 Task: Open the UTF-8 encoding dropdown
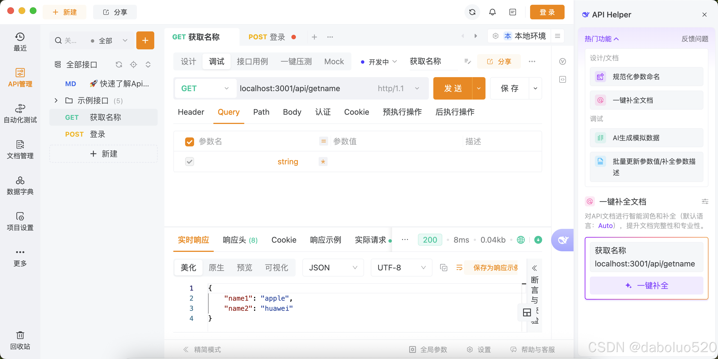[401, 268]
